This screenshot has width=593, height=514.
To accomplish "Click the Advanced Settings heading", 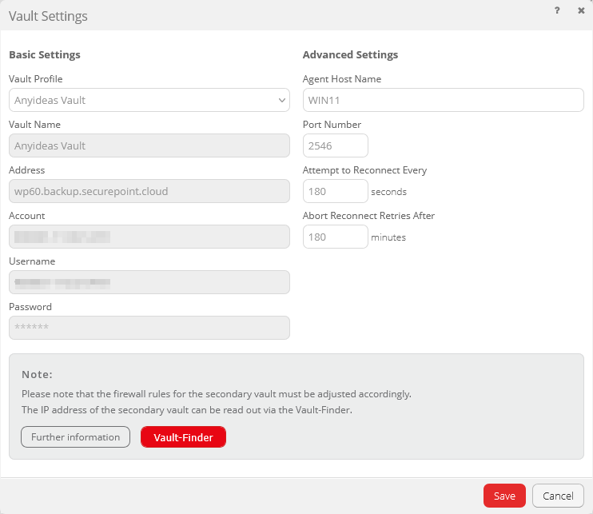I will pos(350,55).
